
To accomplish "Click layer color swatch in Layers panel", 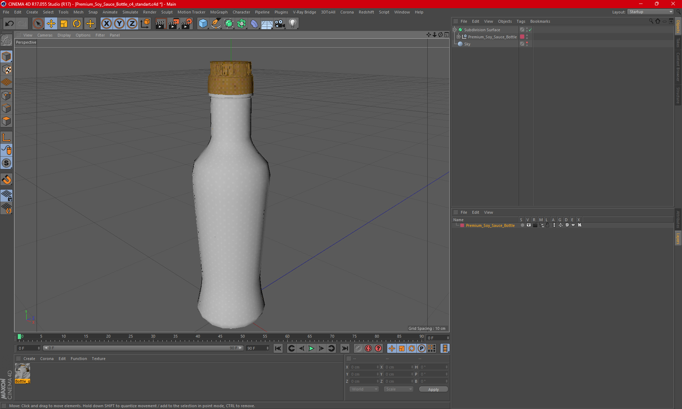I will [462, 225].
